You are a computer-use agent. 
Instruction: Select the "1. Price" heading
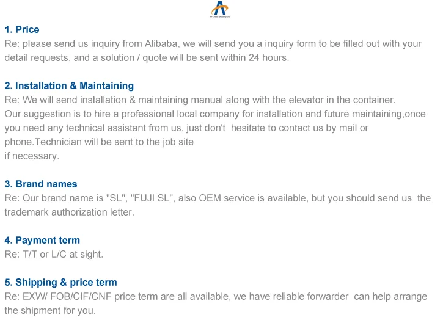22,29
